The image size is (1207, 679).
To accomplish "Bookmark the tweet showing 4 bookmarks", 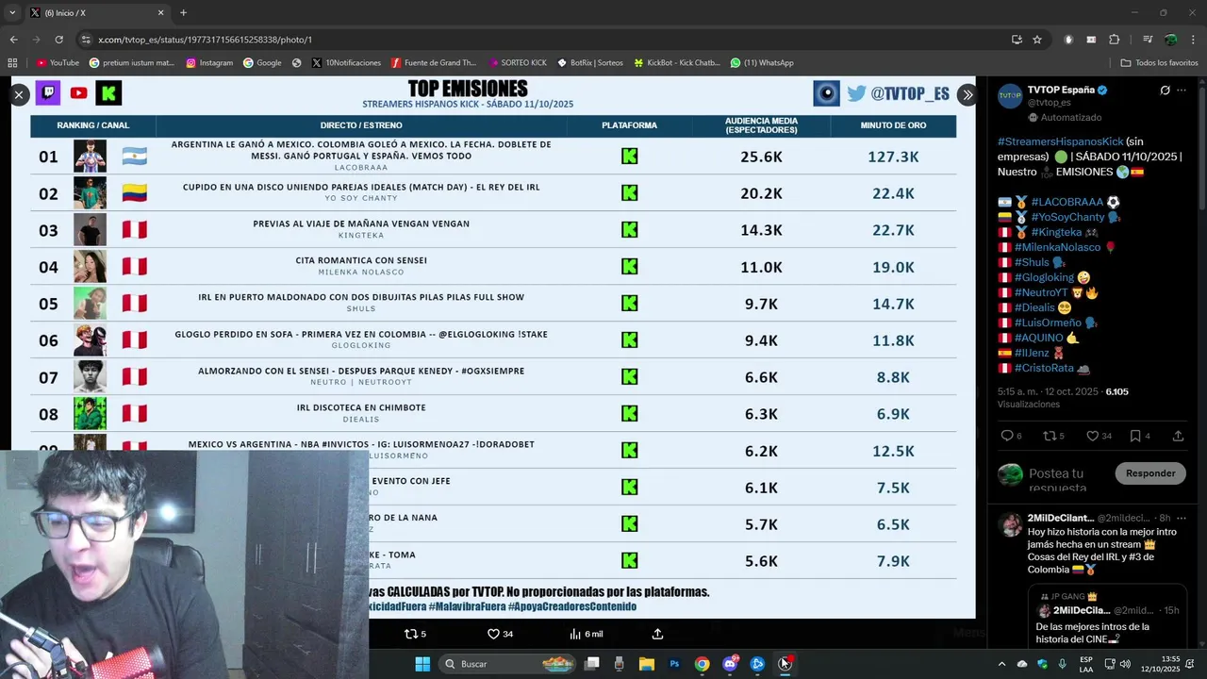I will pos(1135,436).
